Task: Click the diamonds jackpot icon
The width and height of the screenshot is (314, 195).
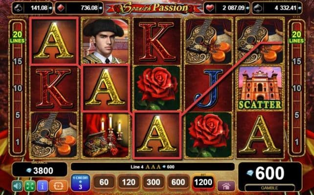Action: point(61,8)
